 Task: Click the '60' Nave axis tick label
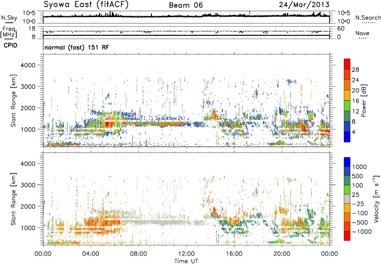(x=341, y=29)
